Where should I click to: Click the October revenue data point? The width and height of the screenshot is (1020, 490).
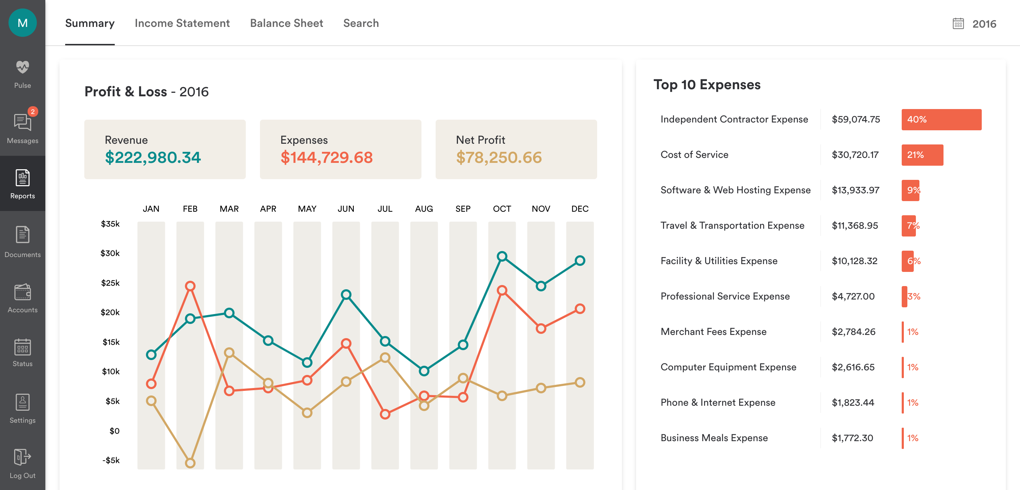[502, 256]
